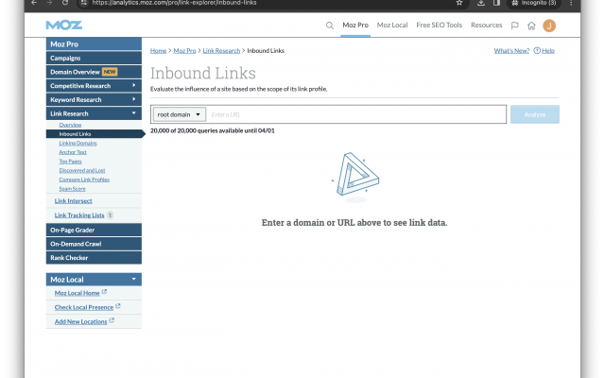Focus the Enter a URL input field
Viewport: 605px width, 378px height.
click(x=357, y=114)
